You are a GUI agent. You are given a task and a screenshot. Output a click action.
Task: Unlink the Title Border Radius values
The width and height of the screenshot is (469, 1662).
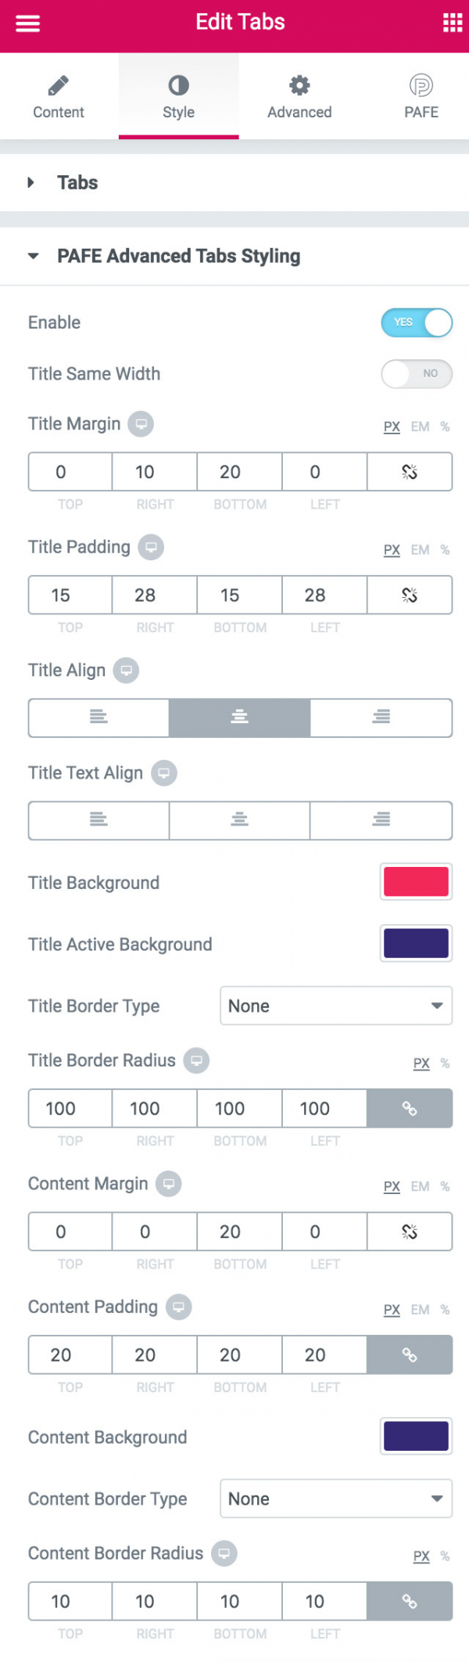click(x=410, y=1108)
